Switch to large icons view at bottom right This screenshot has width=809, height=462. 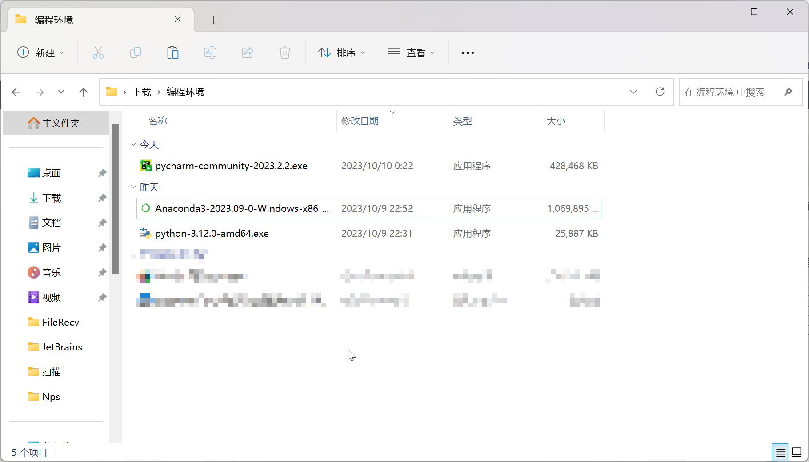[796, 452]
